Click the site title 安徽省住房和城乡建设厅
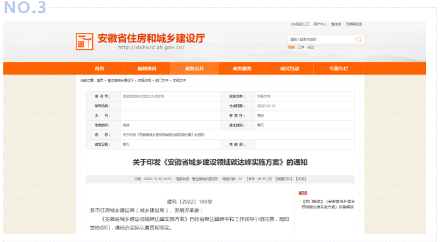This screenshot has height=242, width=440. click(152, 38)
